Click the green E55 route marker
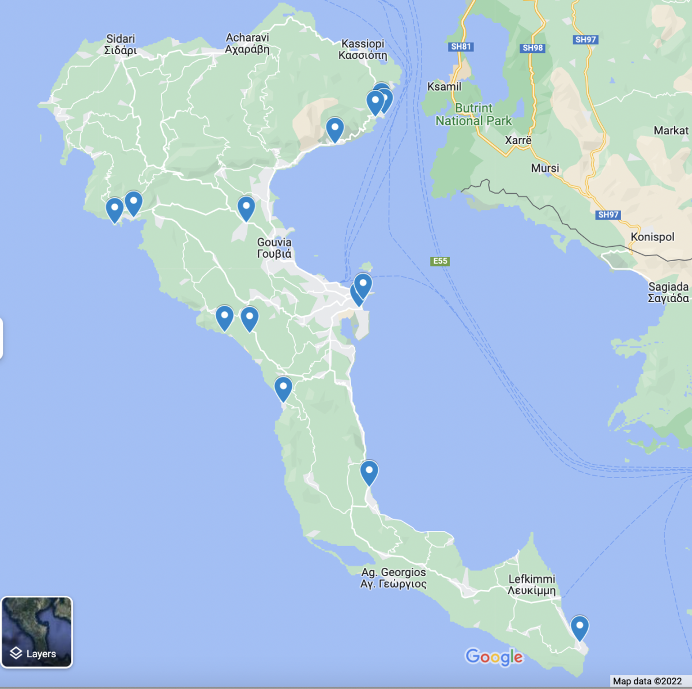Image resolution: width=692 pixels, height=689 pixels. point(440,261)
